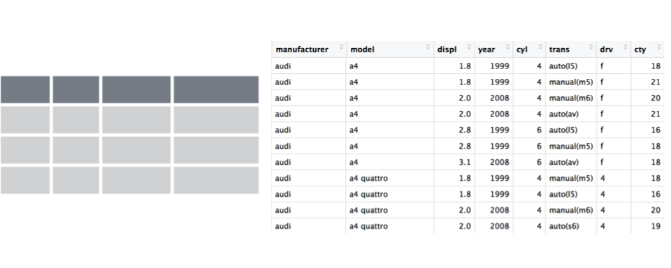Click the bottom-left light gray cell
Screen dimensions: 671x268
(x=25, y=180)
